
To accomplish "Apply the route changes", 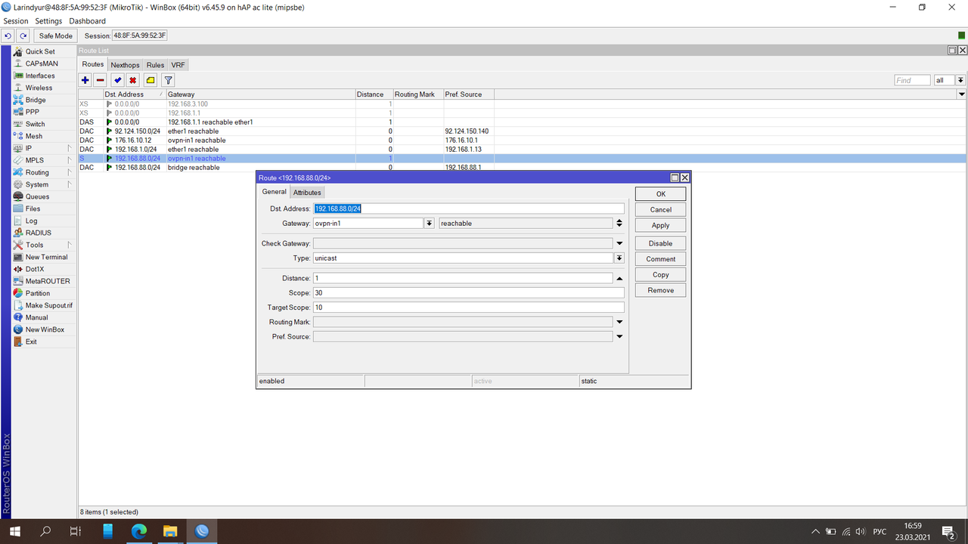I will pyautogui.click(x=661, y=226).
